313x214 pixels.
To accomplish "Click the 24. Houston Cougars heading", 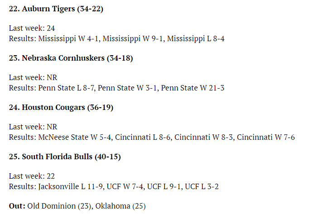I will point(61,108).
